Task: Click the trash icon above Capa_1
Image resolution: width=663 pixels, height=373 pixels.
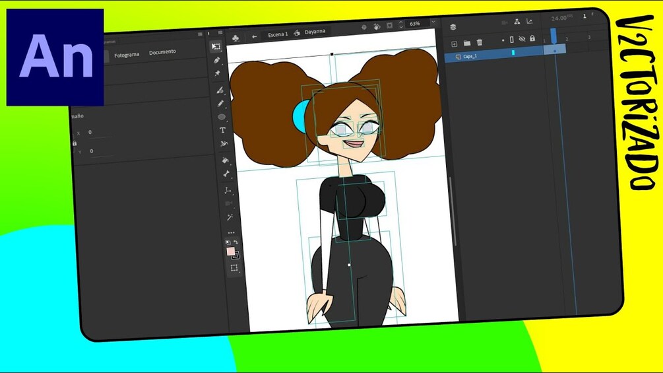Action: click(x=480, y=42)
